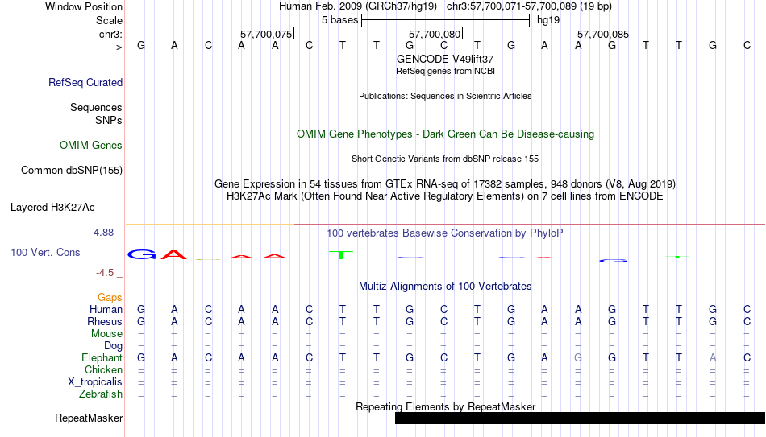The image size is (766, 437).
Task: Click the 57,700,085 ruler position
Action: 603,34
